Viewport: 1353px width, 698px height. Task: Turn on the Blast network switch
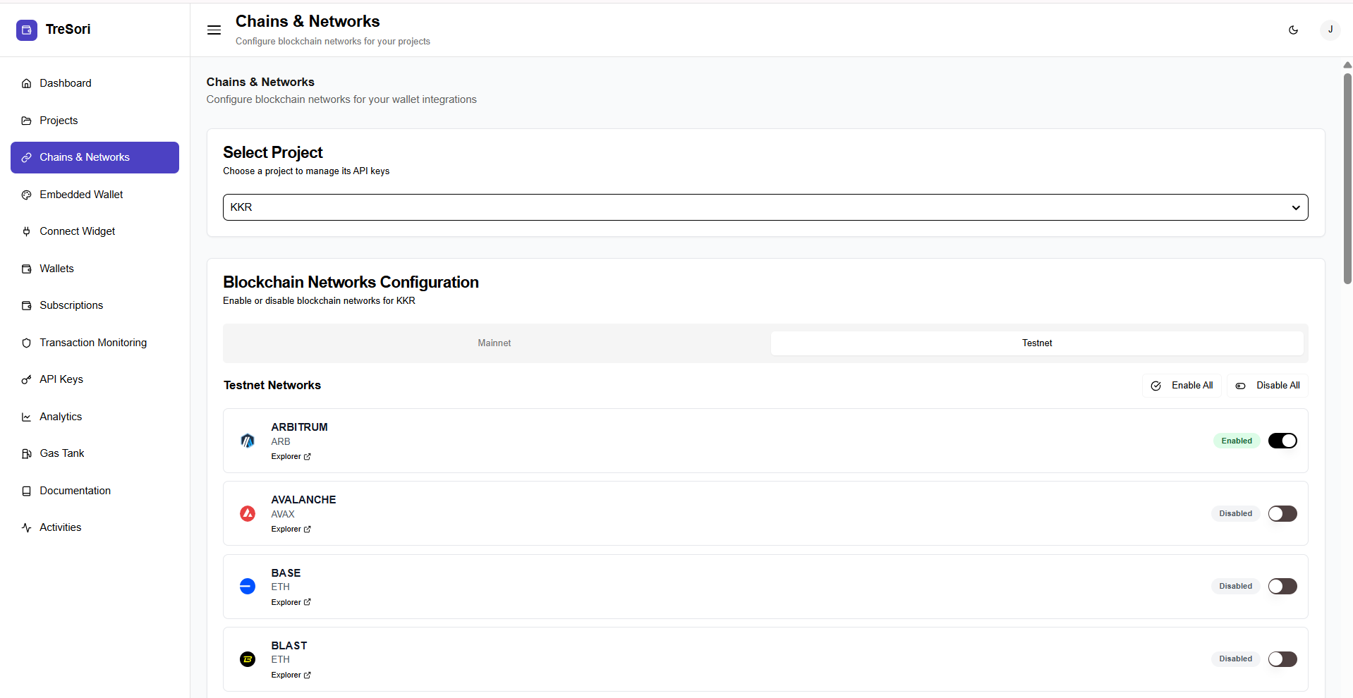1282,659
